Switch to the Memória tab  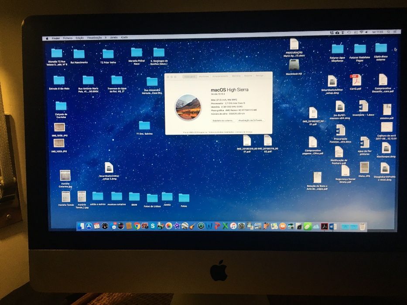pos(236,76)
